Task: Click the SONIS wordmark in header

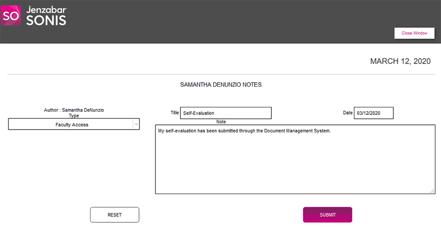Action: (x=47, y=20)
